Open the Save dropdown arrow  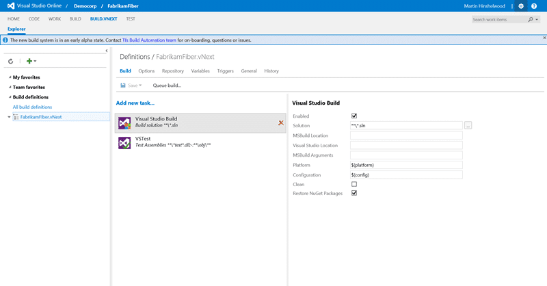pos(140,86)
